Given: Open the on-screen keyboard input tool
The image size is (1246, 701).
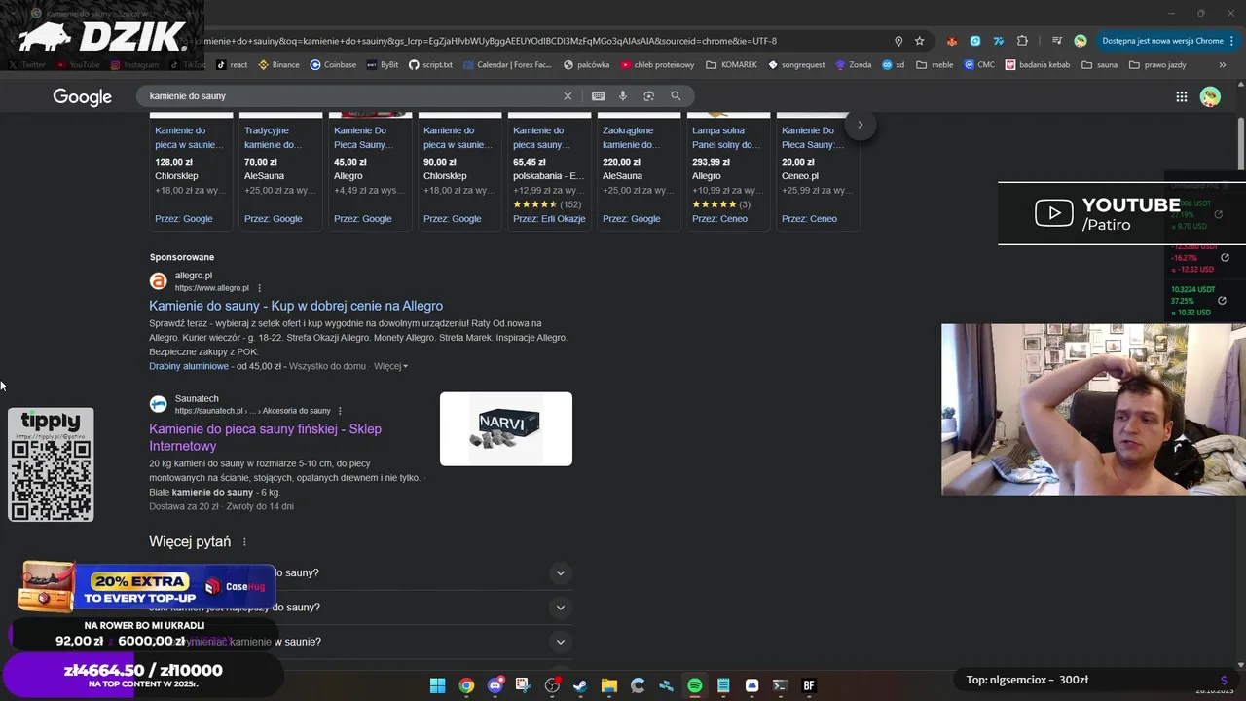Looking at the screenshot, I should (x=598, y=96).
